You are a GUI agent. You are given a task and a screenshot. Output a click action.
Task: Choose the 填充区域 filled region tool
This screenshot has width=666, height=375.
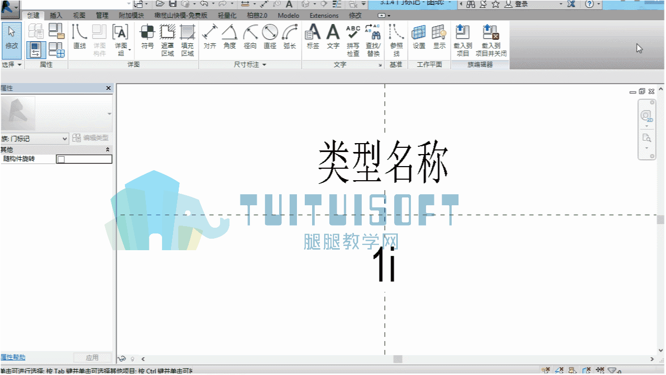(x=187, y=40)
